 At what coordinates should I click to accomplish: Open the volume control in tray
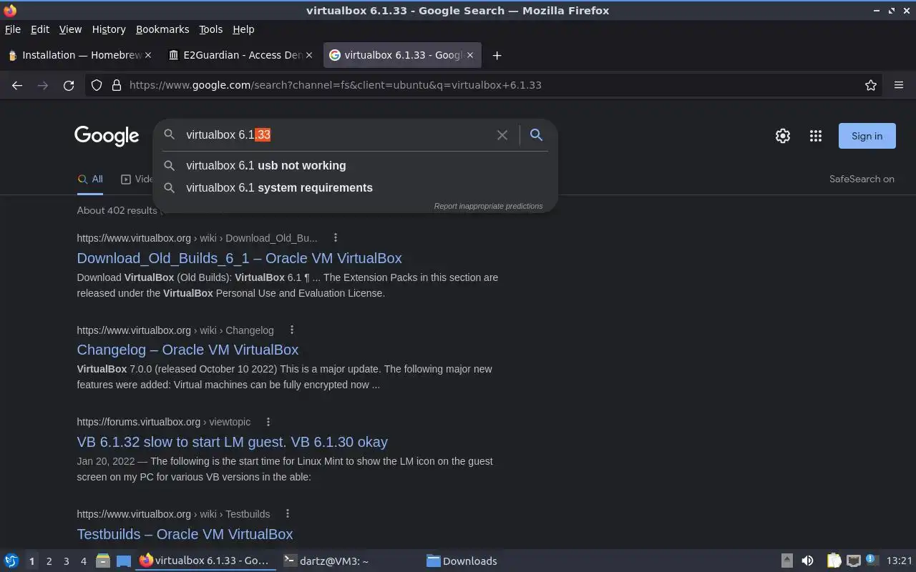click(x=807, y=561)
